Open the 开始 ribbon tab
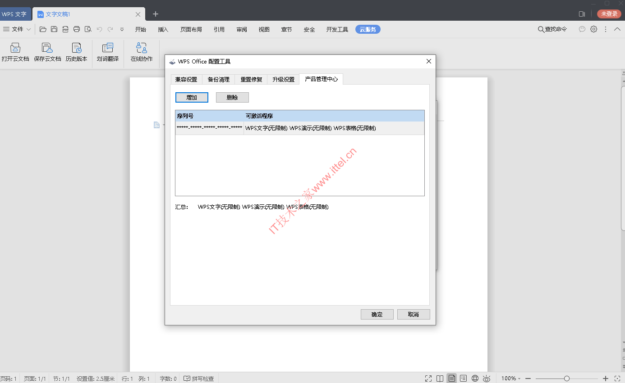 pyautogui.click(x=141, y=29)
